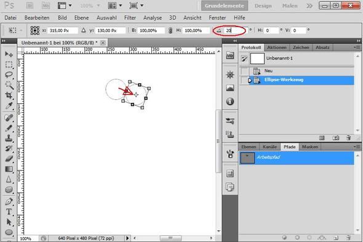Select the Ellipse shape tool
Image resolution: width=363 pixels, height=242 pixels.
(9, 232)
